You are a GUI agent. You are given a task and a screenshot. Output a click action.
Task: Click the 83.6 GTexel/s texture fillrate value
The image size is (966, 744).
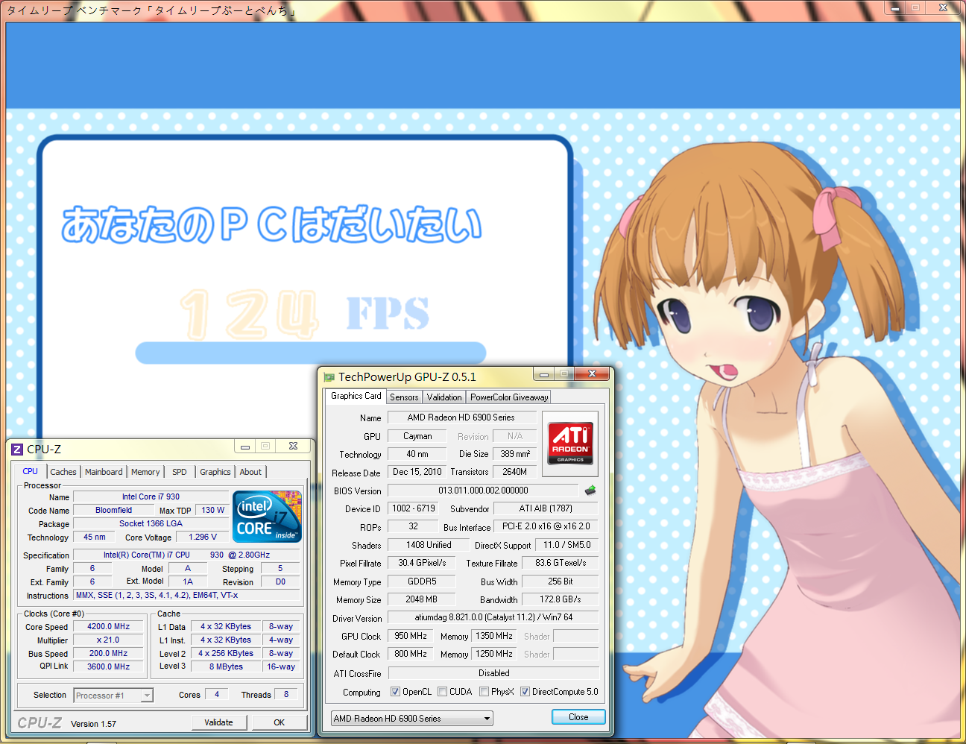pyautogui.click(x=561, y=563)
